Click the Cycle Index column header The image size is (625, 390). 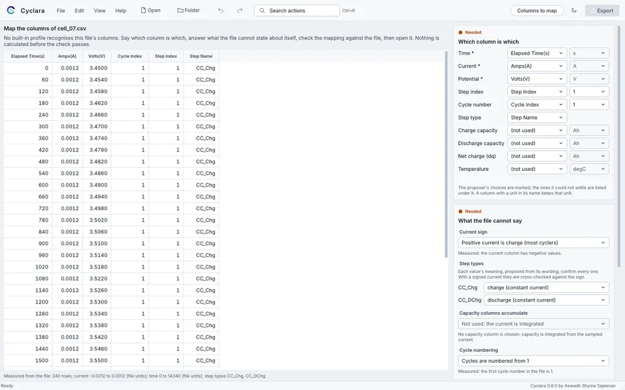(130, 56)
